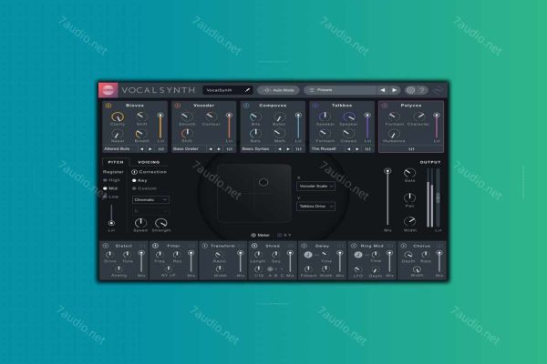This screenshot has height=364, width=547.
Task: Open the disabled key dropdown below Chromatic
Action: click(x=150, y=211)
